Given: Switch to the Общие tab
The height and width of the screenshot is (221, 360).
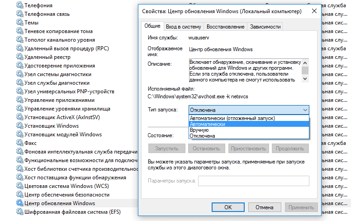Looking at the screenshot, I should coord(152,26).
